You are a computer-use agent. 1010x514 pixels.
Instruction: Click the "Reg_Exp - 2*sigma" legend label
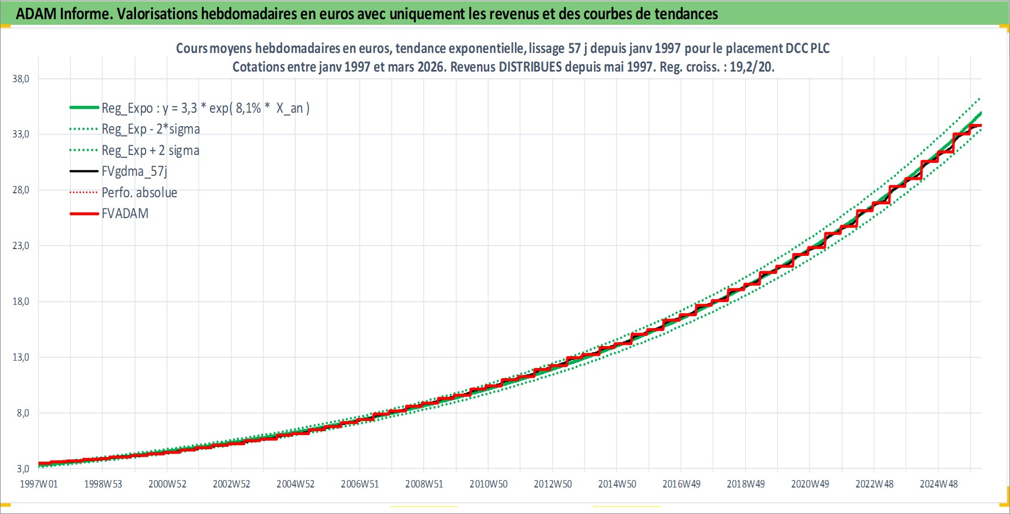pos(151,129)
